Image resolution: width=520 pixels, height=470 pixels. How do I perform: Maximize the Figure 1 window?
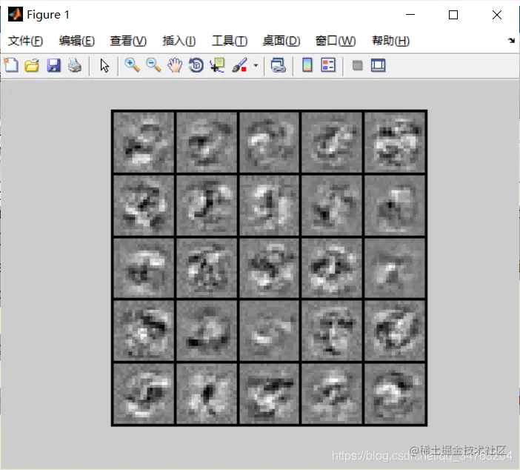coord(453,15)
